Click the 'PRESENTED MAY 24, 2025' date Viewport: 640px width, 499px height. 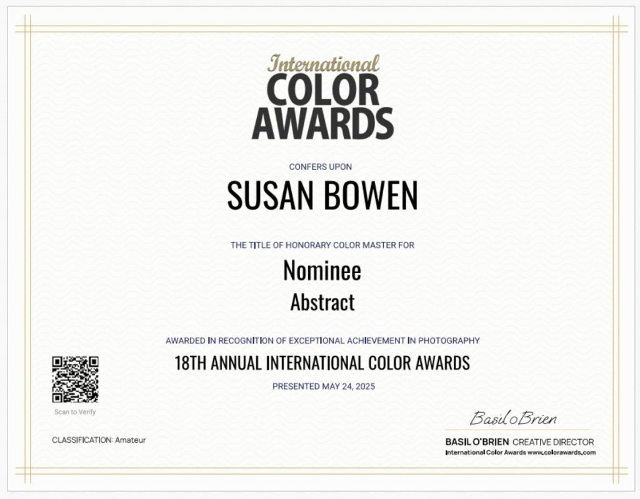tap(324, 387)
